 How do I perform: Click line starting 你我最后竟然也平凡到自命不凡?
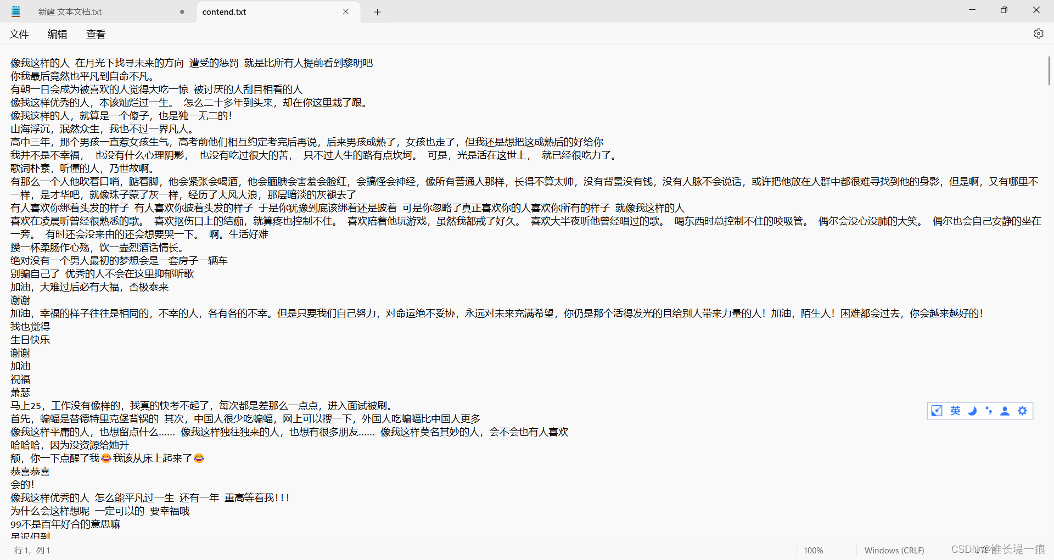point(83,76)
